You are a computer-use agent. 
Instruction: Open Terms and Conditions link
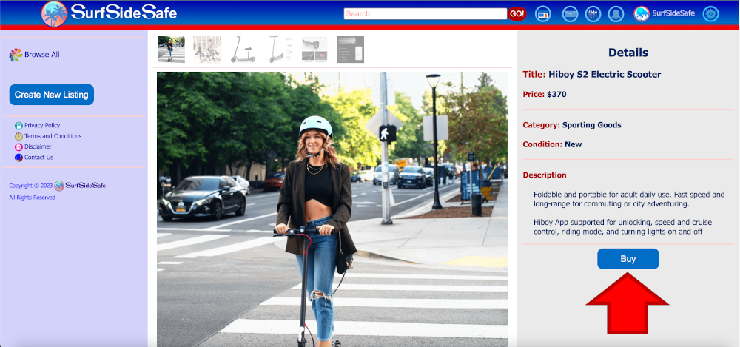pos(53,136)
